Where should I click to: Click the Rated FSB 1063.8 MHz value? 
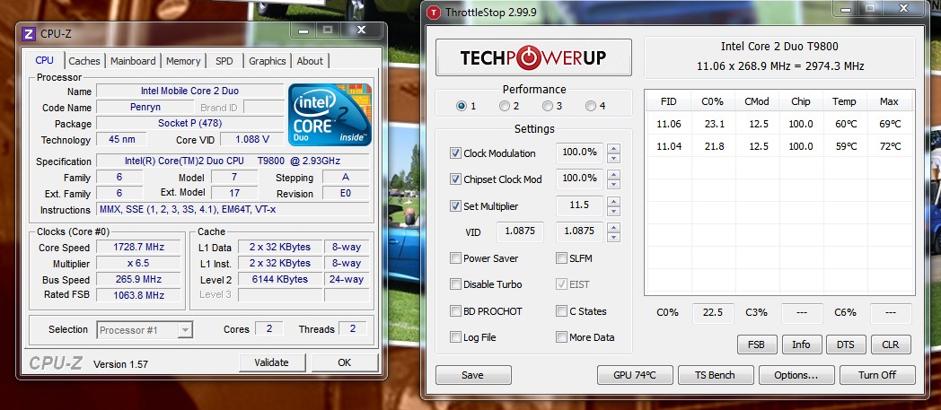[x=138, y=295]
